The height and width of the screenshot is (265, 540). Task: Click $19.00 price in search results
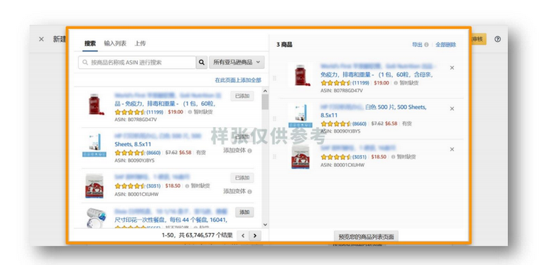tap(175, 112)
